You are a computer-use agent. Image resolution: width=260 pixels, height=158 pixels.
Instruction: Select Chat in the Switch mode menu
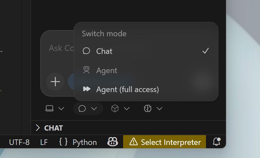pos(104,51)
